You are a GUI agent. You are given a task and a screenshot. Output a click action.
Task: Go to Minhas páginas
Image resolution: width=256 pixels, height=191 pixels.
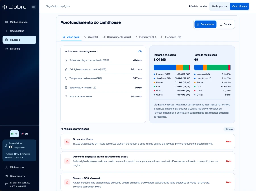19,22
